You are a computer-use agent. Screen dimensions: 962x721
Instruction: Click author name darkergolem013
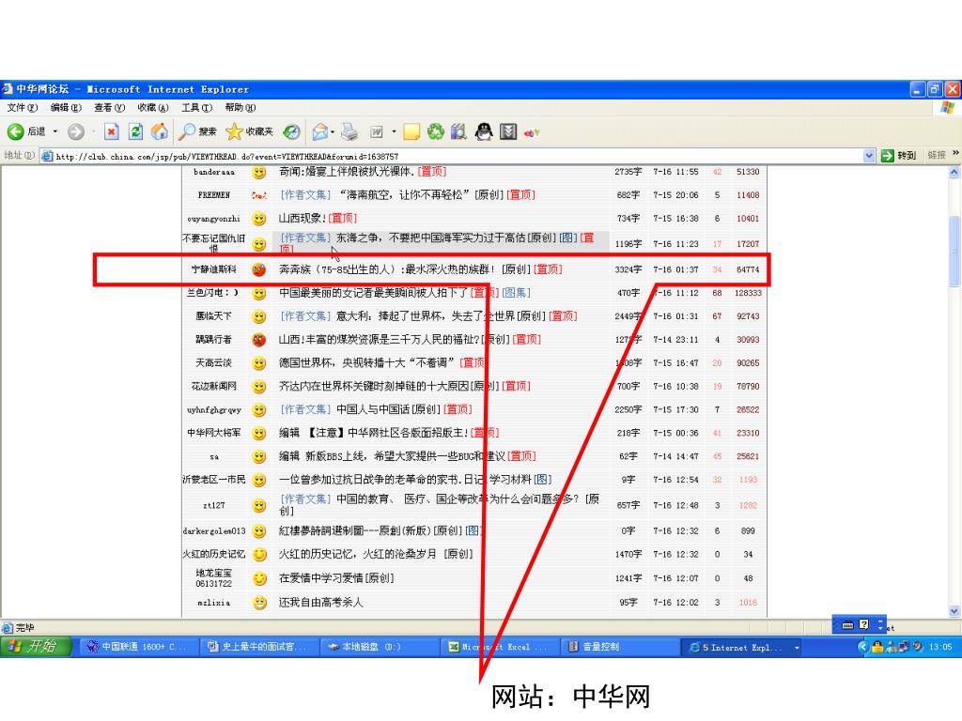213,531
